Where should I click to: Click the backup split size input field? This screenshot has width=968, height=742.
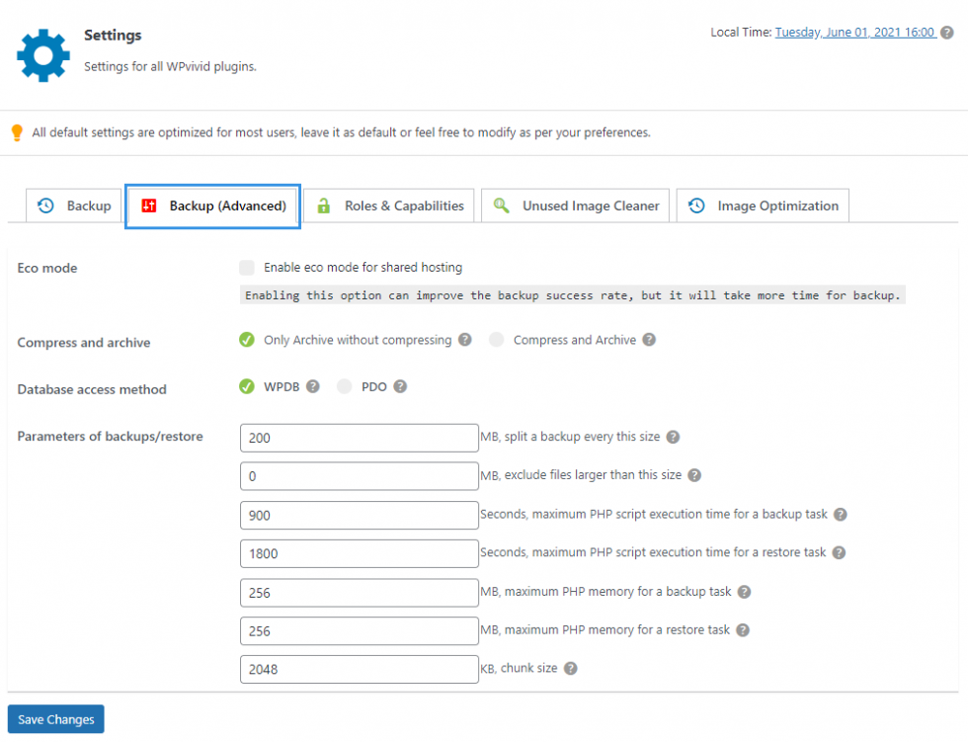tap(359, 438)
